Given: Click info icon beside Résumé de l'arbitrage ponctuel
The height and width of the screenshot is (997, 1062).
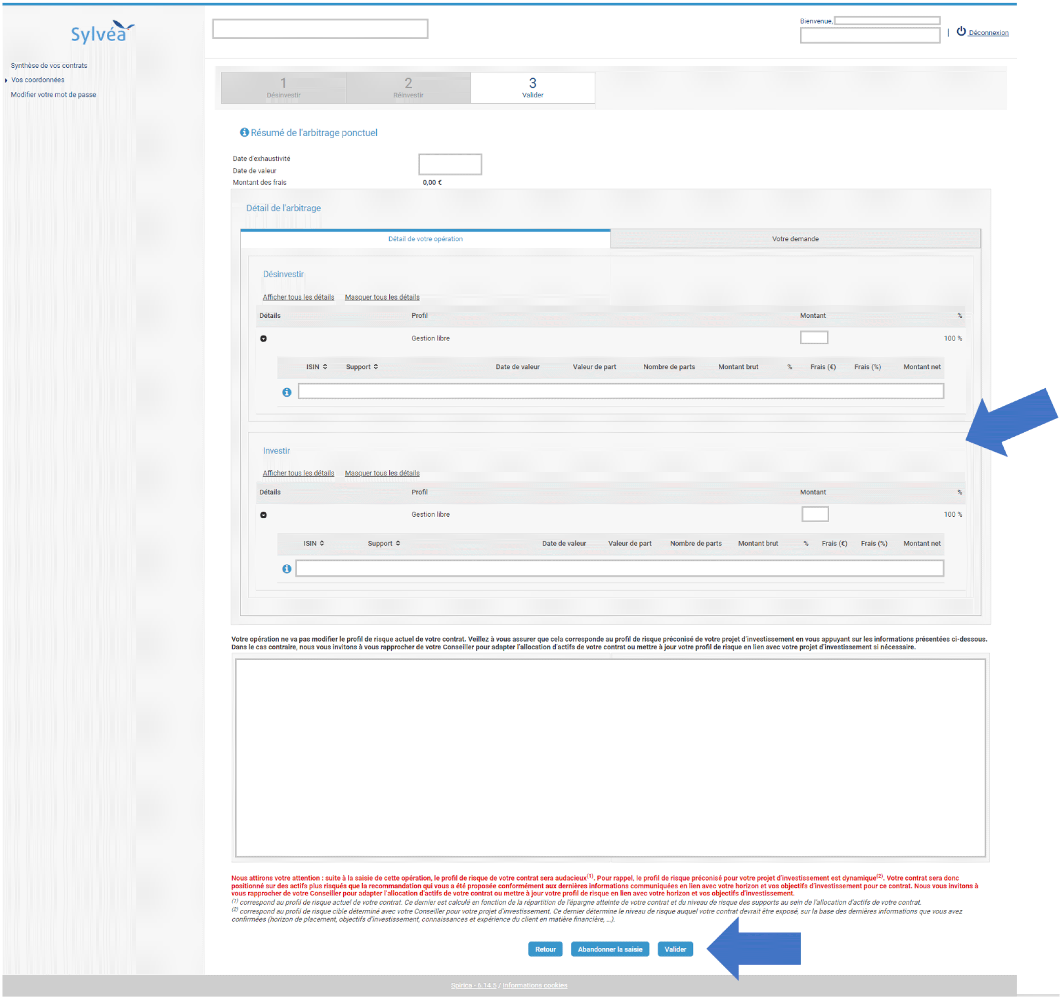Looking at the screenshot, I should 244,133.
